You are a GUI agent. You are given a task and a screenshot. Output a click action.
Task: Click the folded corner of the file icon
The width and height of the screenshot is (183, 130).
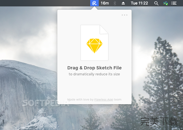(x=105, y=29)
